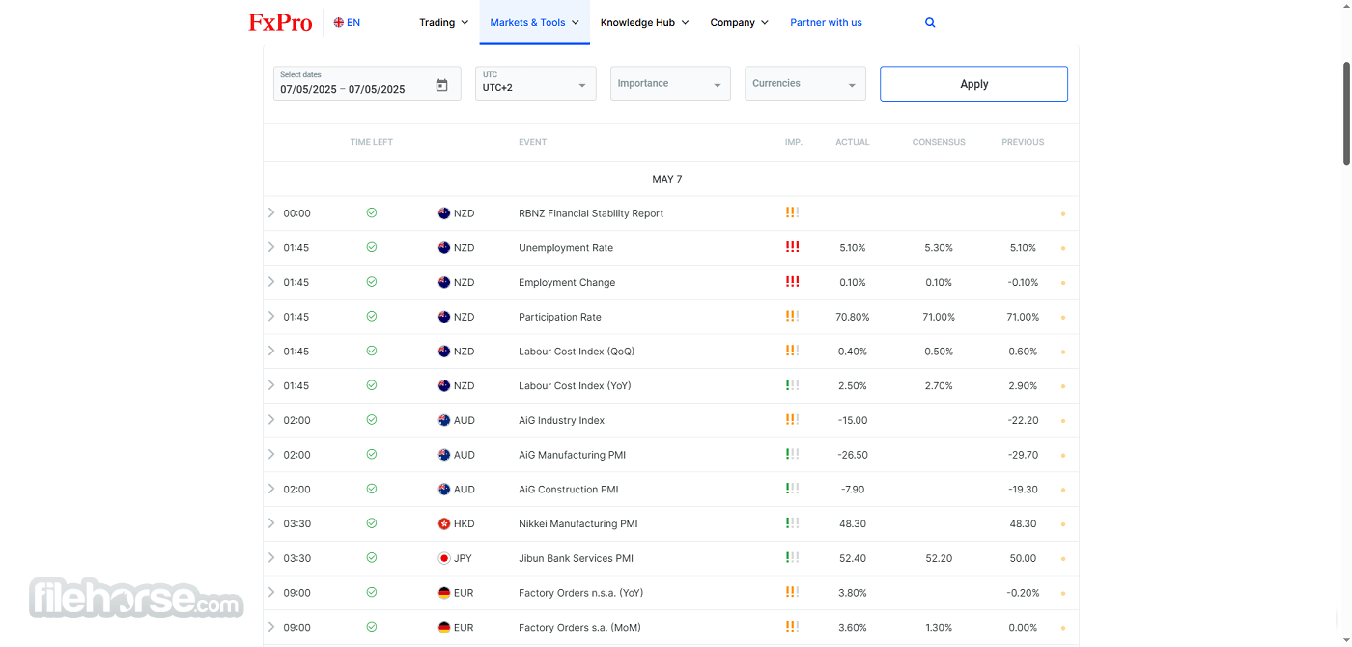Screen dimensions: 1352x647
Task: Click the FxPro logo
Action: tap(280, 22)
